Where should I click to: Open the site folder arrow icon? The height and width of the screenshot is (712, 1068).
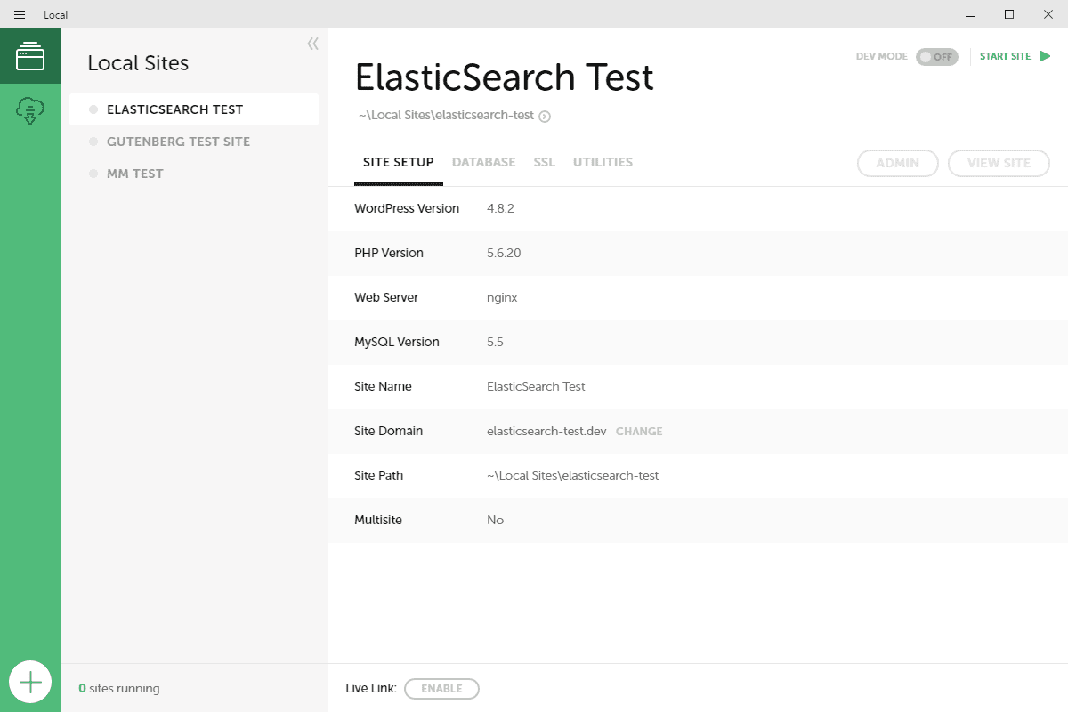pos(545,116)
